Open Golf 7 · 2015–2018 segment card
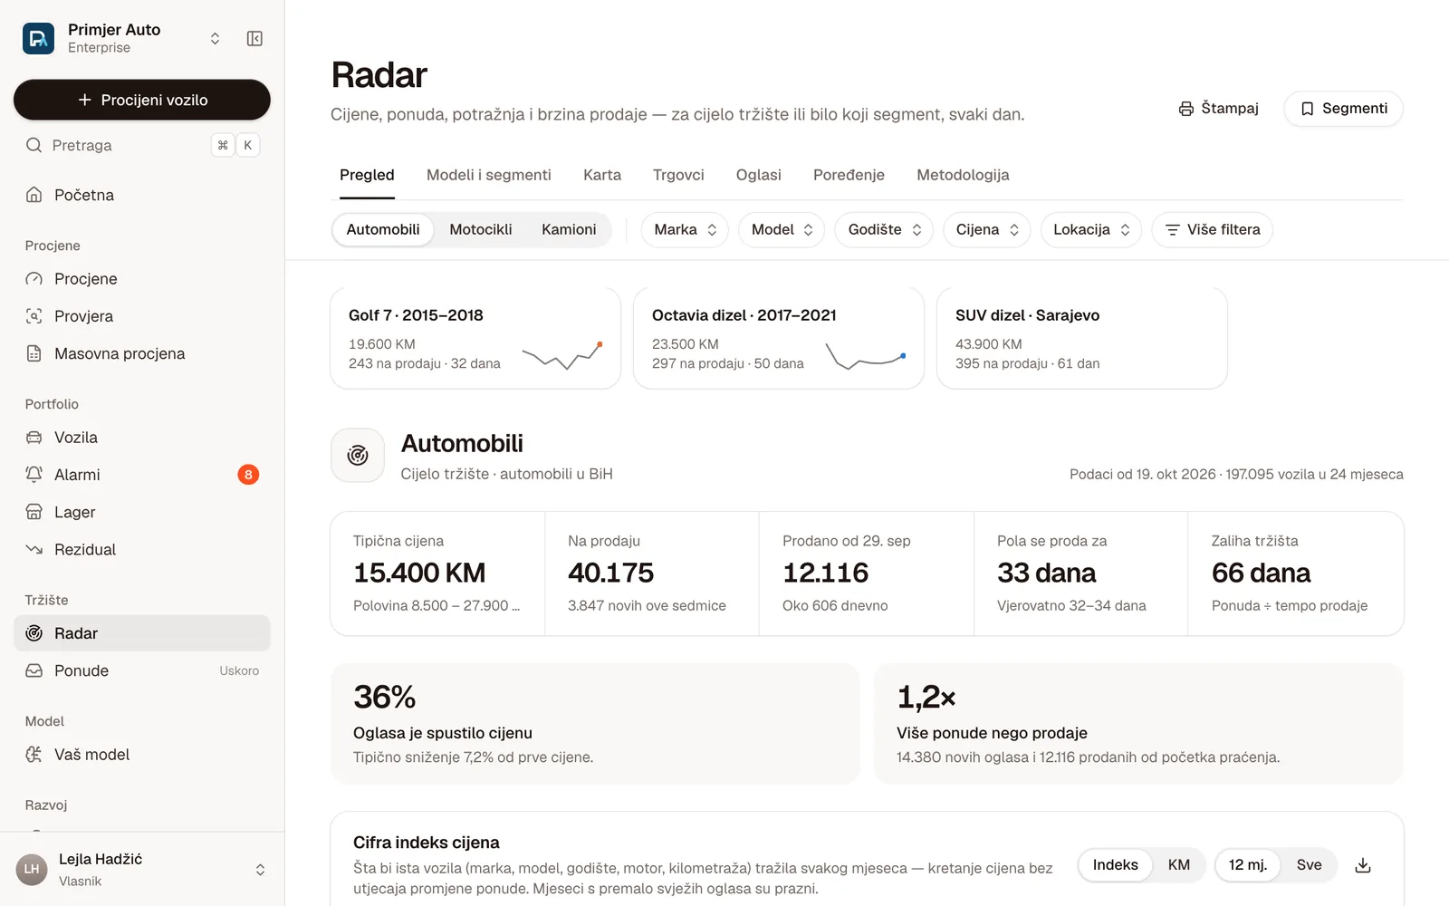 pyautogui.click(x=475, y=339)
